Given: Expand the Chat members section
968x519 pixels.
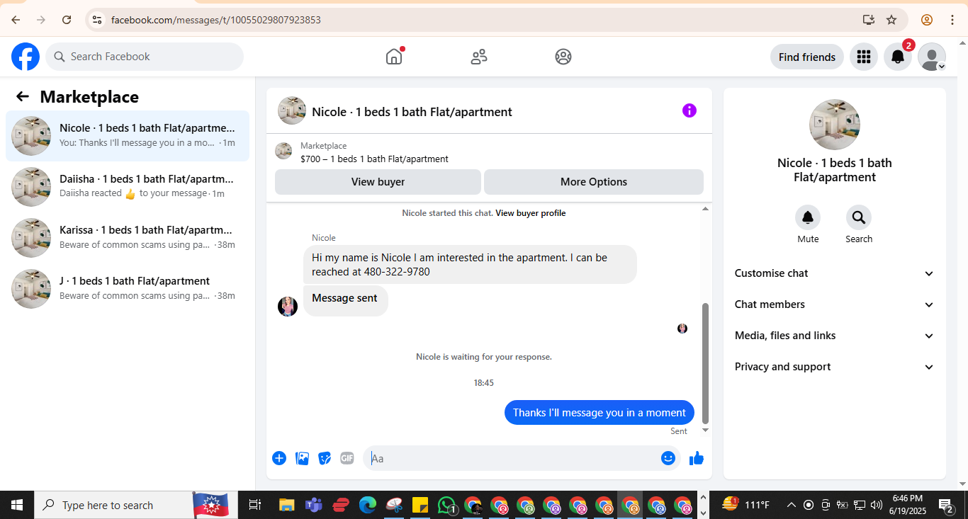Looking at the screenshot, I should point(835,304).
